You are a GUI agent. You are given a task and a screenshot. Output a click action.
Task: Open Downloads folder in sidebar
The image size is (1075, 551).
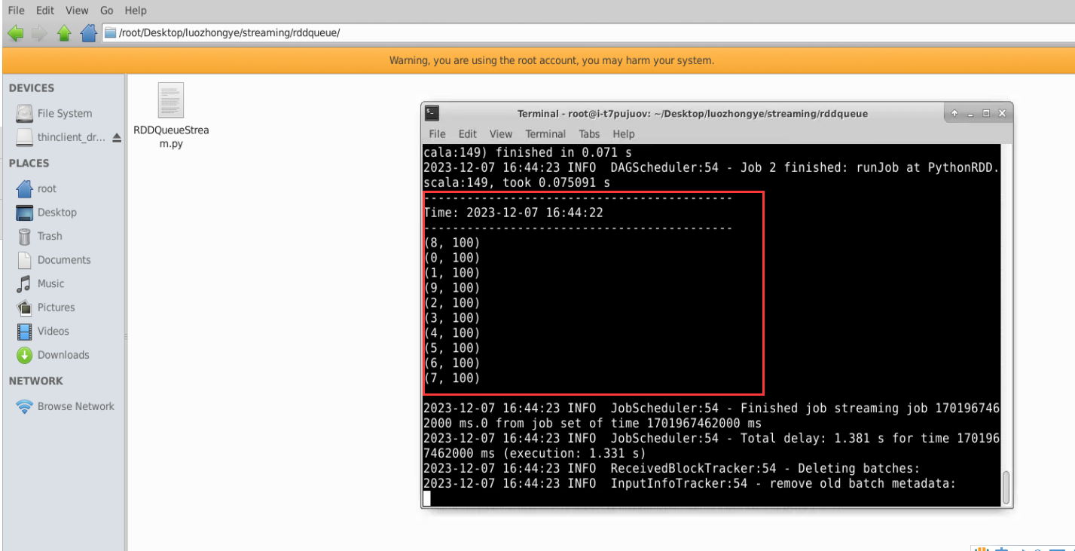pos(65,355)
